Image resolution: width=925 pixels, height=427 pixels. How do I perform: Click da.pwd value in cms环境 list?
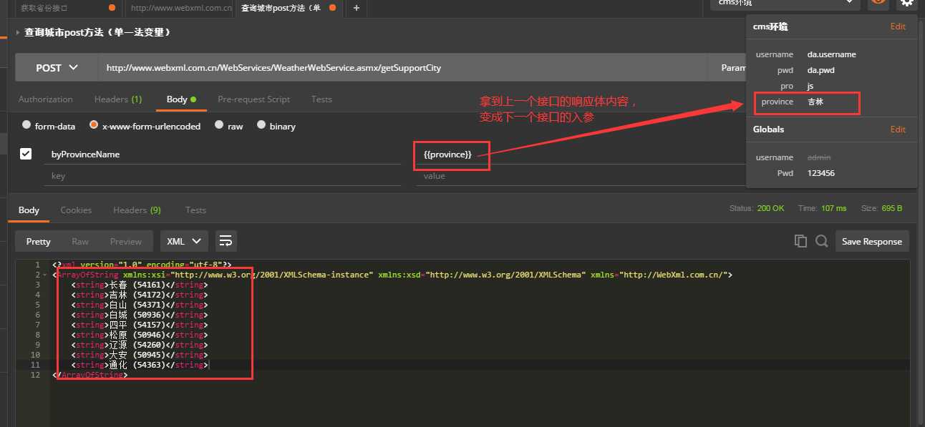[820, 70]
